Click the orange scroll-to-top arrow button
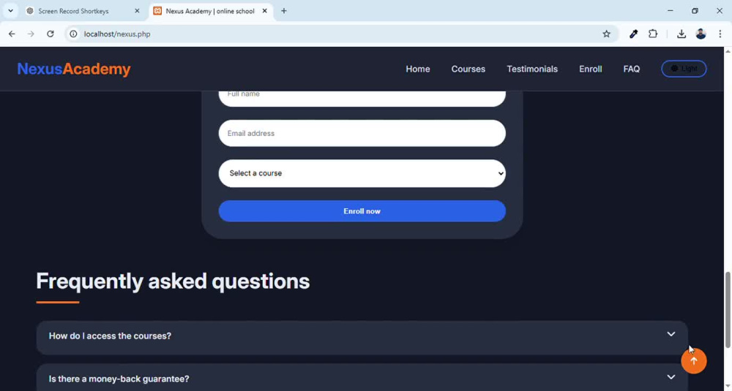The width and height of the screenshot is (732, 391). pyautogui.click(x=694, y=361)
